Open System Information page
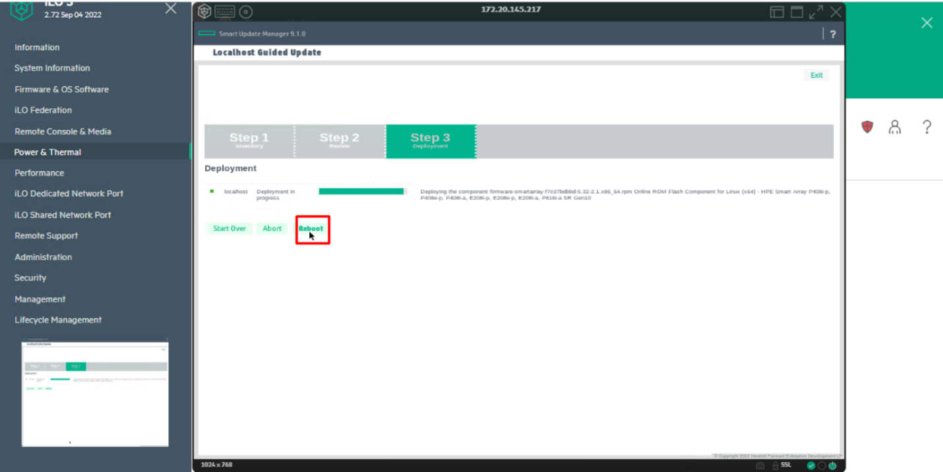This screenshot has height=472, width=943. pyautogui.click(x=52, y=68)
